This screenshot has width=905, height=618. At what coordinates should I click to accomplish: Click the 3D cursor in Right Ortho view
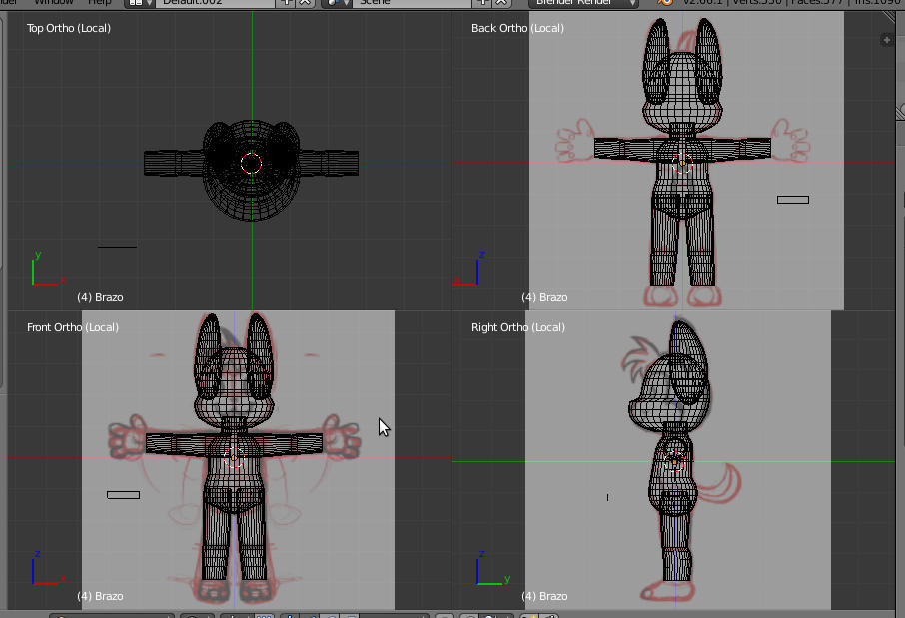674,461
